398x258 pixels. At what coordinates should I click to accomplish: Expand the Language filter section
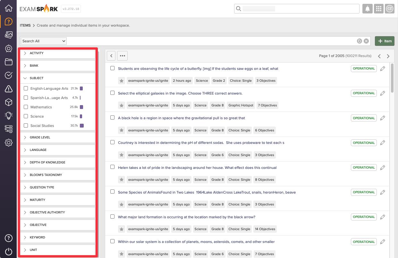click(58, 150)
